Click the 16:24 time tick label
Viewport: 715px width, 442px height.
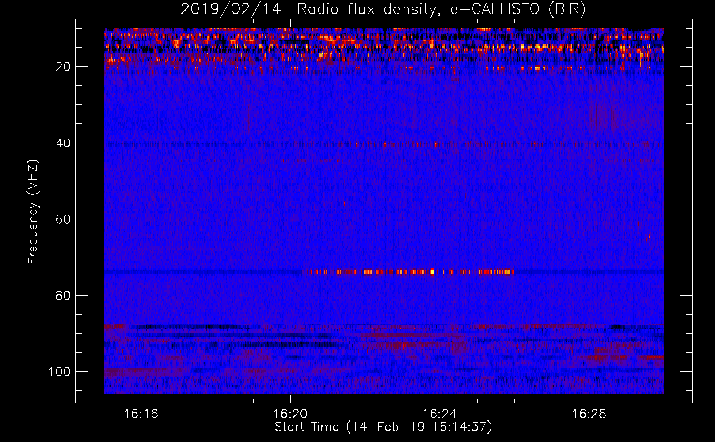440,414
